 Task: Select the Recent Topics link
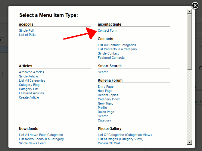(x=108, y=95)
